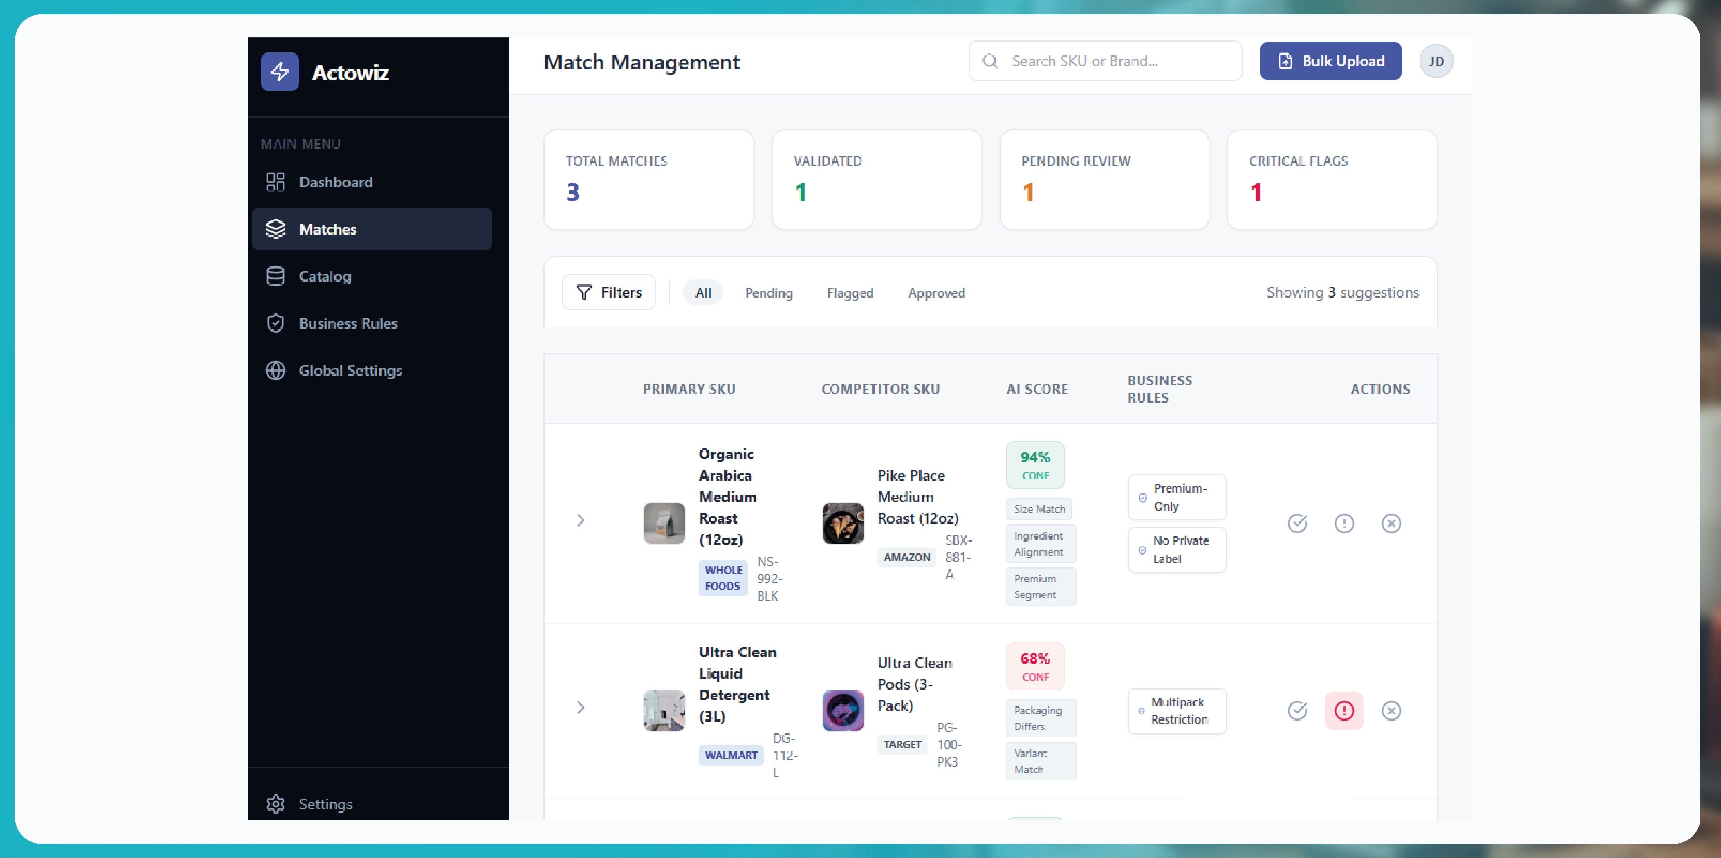Image resolution: width=1721 pixels, height=858 pixels.
Task: Switch to the Pending filter tab
Action: pos(768,293)
